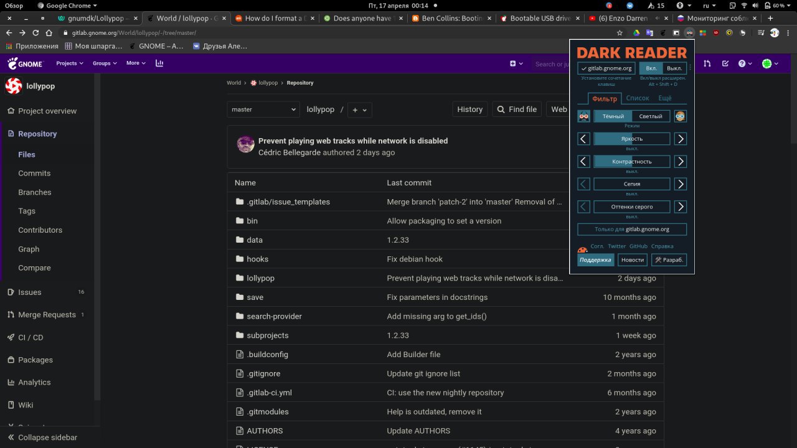
Task: Open the bin folder
Action: (x=252, y=221)
